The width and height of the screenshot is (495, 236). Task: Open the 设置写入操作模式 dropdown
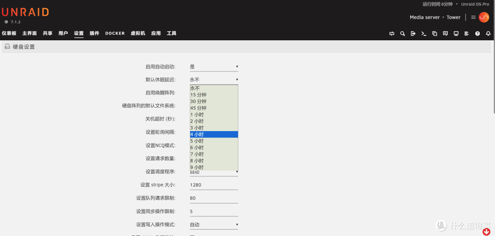pyautogui.click(x=214, y=225)
